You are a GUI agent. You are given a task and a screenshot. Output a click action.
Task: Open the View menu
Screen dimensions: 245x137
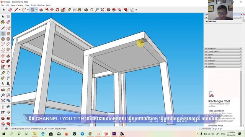click(13, 5)
